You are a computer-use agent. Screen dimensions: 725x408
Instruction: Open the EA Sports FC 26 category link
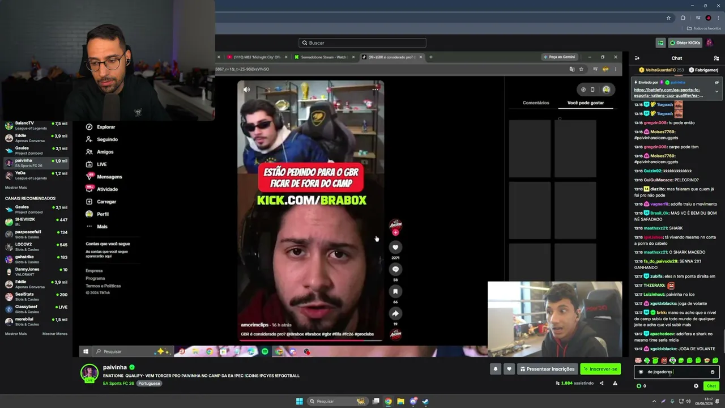tap(118, 384)
